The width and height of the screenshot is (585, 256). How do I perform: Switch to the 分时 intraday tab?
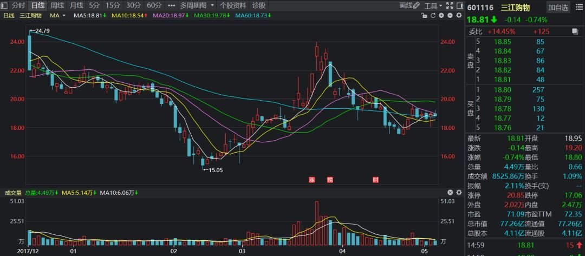(18, 5)
